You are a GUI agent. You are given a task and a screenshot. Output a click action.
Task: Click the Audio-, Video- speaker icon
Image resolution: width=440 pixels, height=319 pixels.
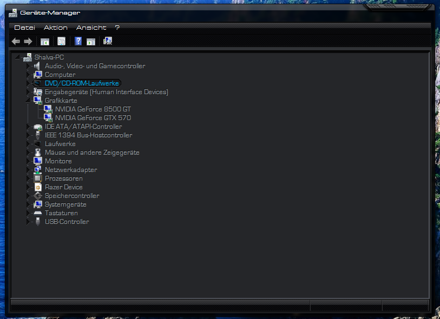click(37, 66)
